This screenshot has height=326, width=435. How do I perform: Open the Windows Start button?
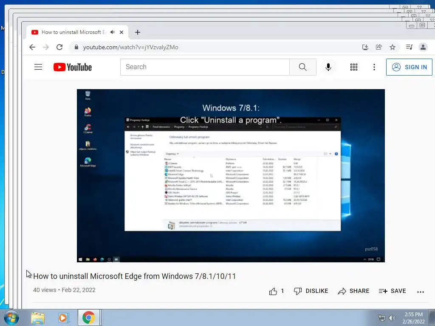coord(11,318)
